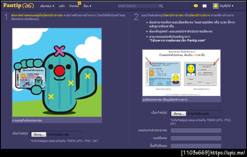Focus the เลขประจำตัวประชาชน input field
Viewport: 247px width, 157px height.
tap(196, 130)
